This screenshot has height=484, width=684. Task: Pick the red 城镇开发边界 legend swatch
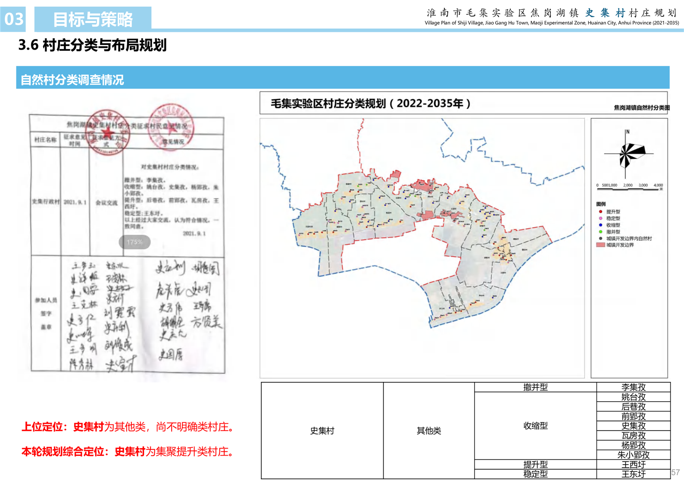point(600,245)
